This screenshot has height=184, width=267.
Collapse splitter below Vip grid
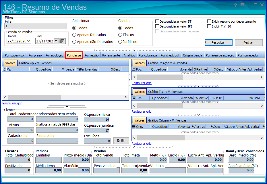point(67,107)
